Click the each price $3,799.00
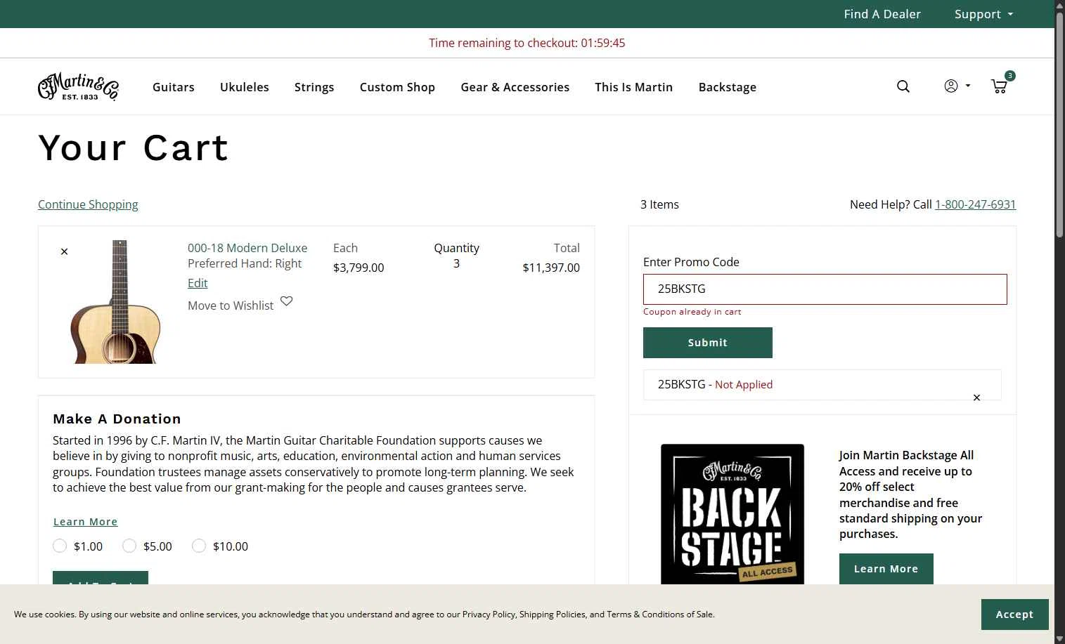This screenshot has width=1065, height=644. [x=359, y=268]
